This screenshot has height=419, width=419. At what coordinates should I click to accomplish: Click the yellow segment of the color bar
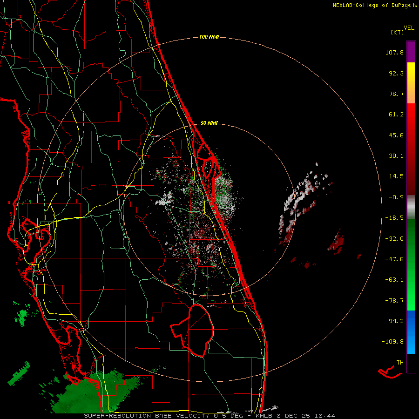tap(411, 83)
